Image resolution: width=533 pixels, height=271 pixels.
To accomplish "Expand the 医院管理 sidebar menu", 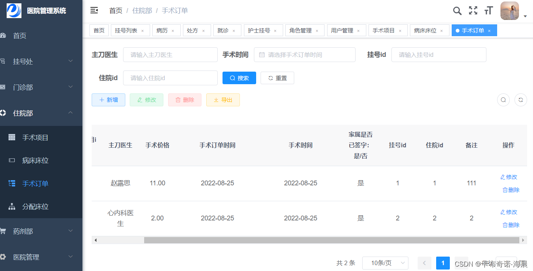I will pos(41,257).
